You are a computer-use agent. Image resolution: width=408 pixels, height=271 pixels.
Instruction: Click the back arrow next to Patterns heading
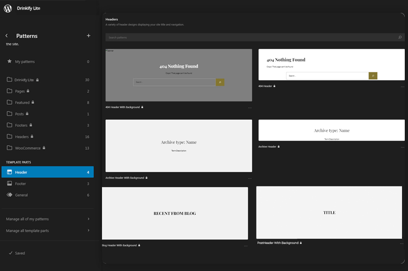point(6,35)
